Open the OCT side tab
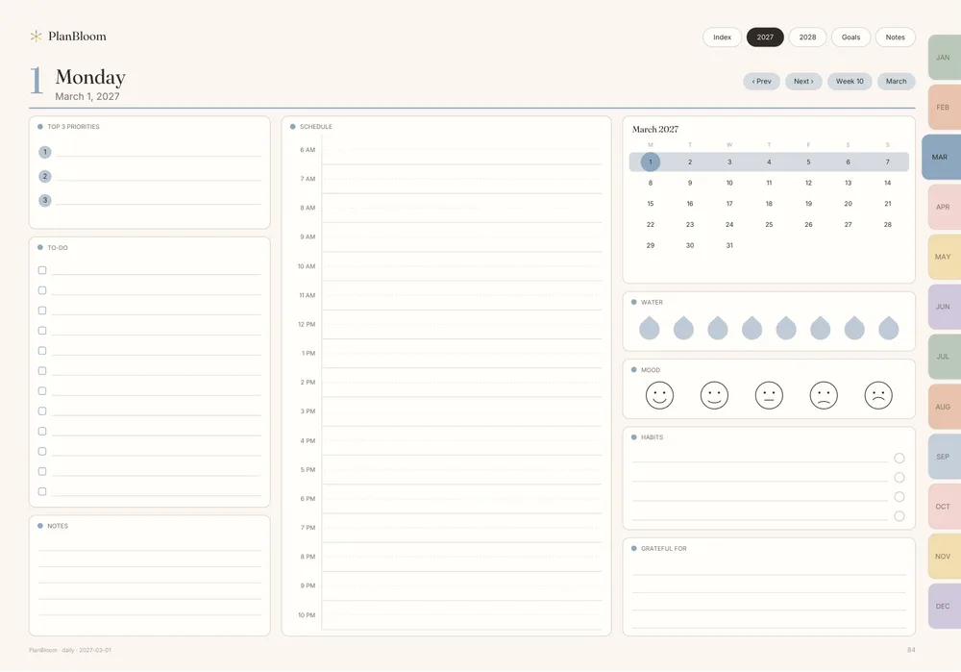Viewport: 961px width, 672px height. [x=945, y=507]
